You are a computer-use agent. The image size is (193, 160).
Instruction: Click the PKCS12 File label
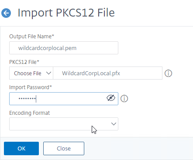24,62
